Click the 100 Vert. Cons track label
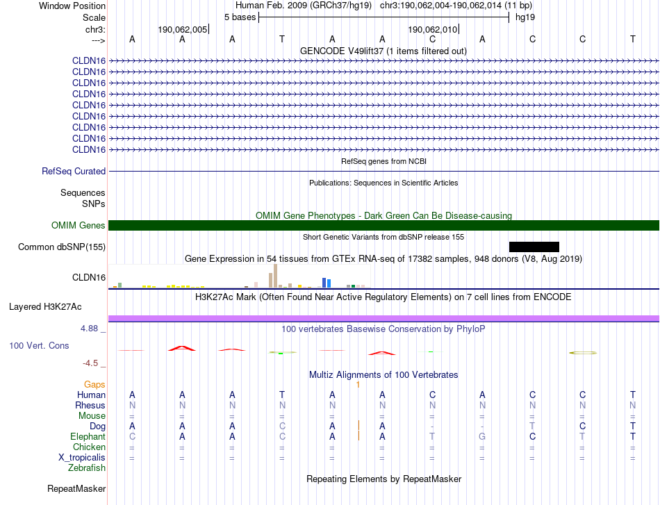660x505 pixels. pyautogui.click(x=39, y=345)
